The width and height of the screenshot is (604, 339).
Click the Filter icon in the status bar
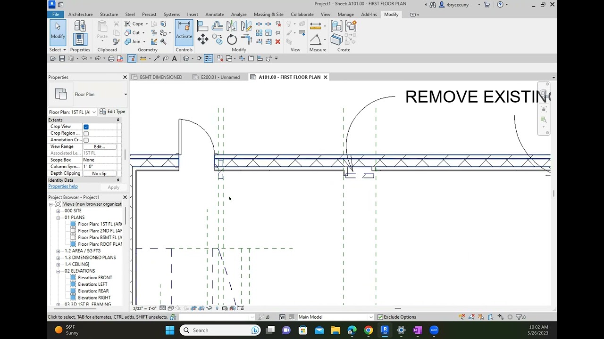point(519,317)
